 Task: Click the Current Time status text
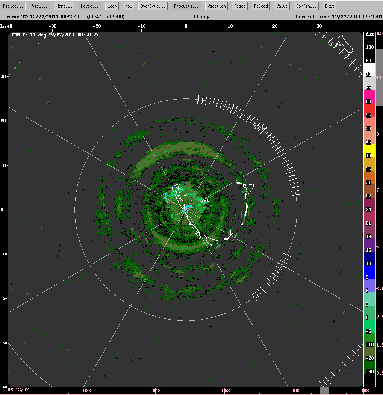click(339, 17)
